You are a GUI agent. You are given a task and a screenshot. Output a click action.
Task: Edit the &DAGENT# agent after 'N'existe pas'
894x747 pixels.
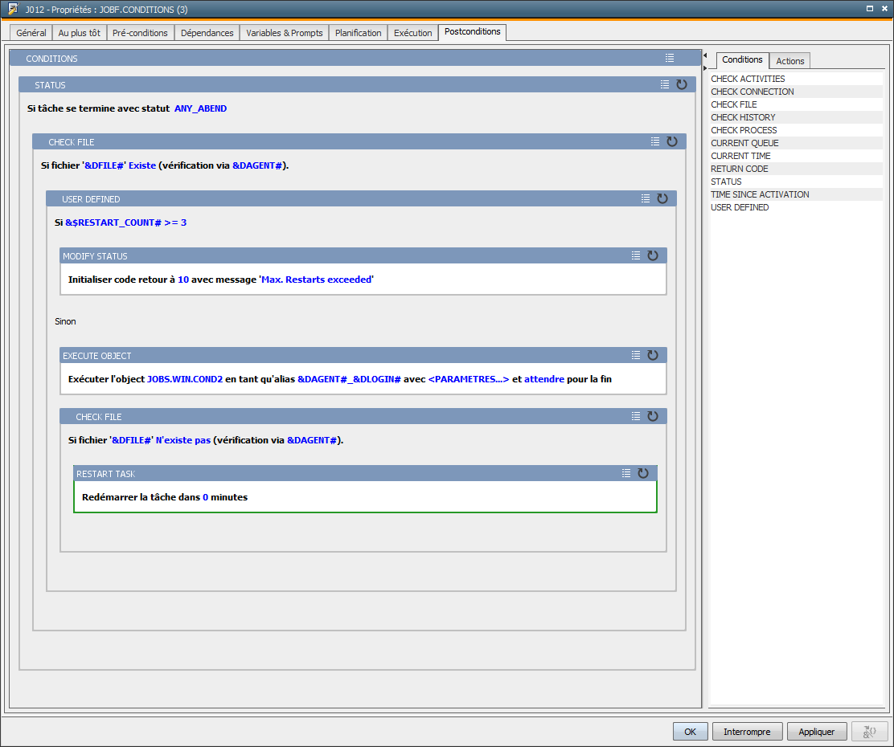(312, 440)
